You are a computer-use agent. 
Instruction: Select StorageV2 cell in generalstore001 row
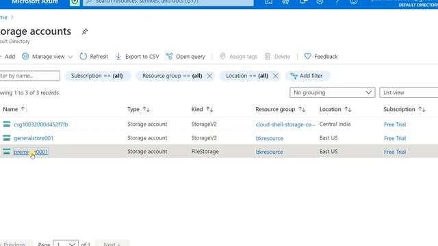[x=204, y=138]
